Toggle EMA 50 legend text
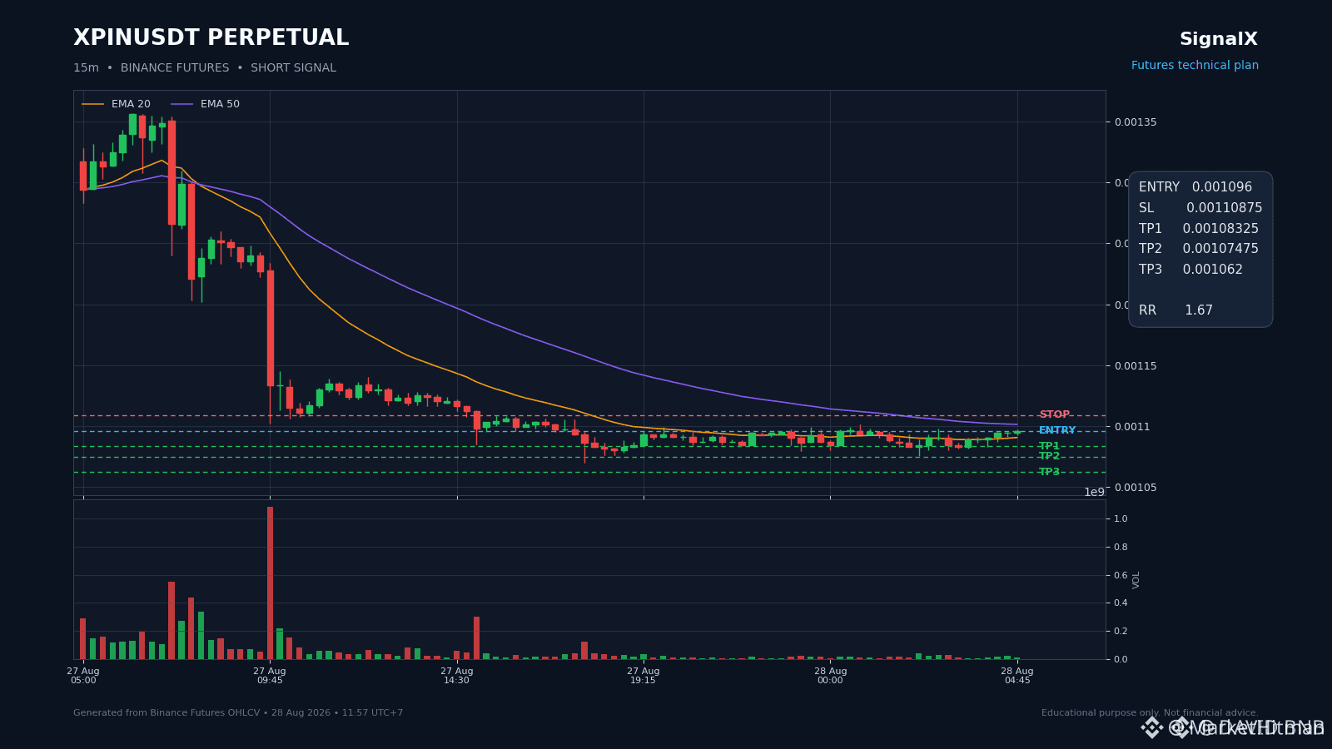The height and width of the screenshot is (749, 1332). pyautogui.click(x=220, y=104)
